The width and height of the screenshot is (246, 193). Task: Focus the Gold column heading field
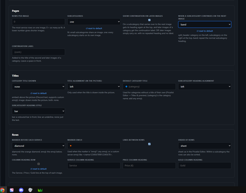coord(205,165)
